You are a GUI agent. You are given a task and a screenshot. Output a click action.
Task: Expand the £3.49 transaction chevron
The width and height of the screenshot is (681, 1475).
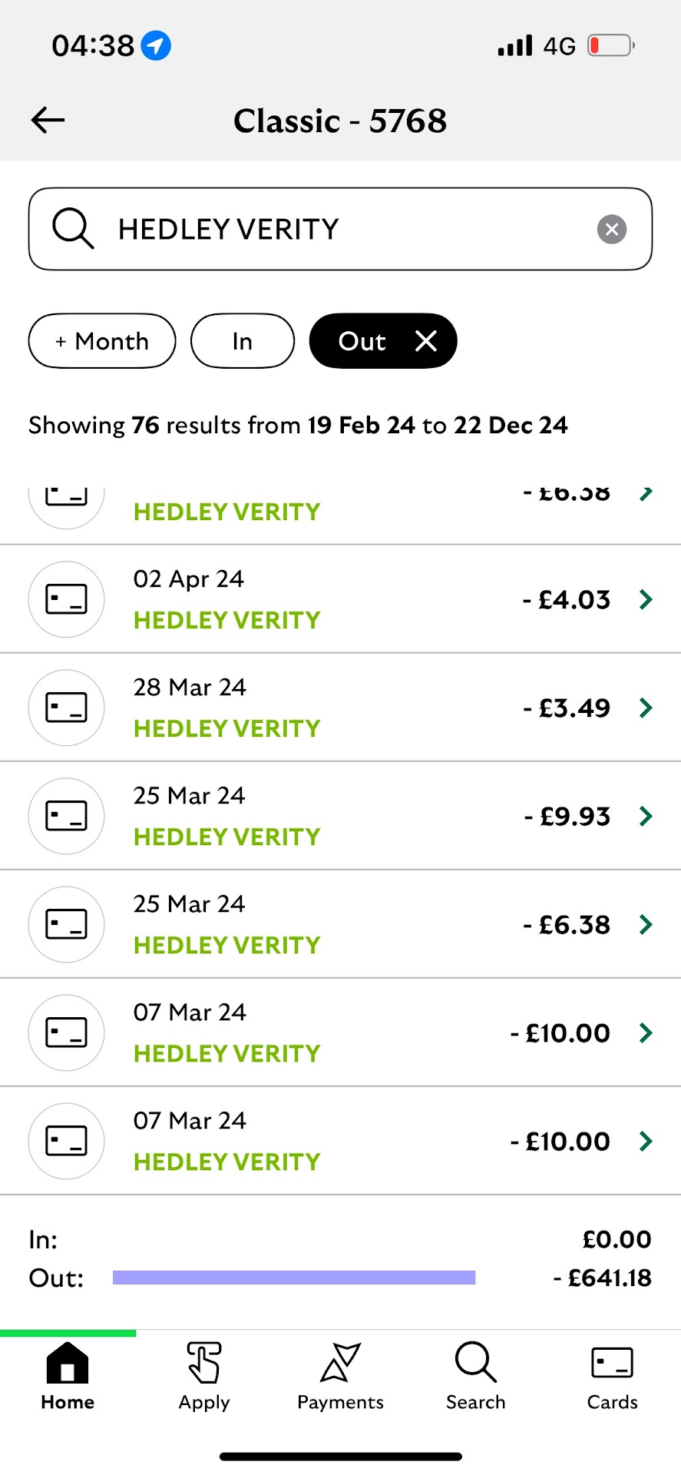coord(646,708)
